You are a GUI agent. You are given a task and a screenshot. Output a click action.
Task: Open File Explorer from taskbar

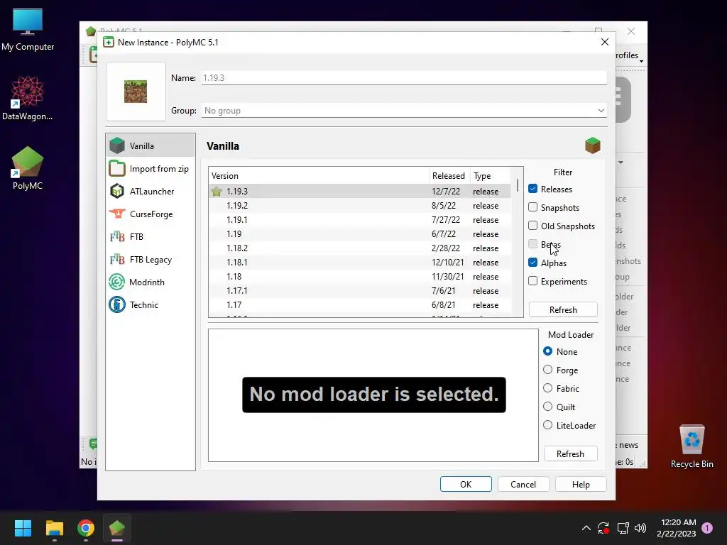(x=54, y=528)
